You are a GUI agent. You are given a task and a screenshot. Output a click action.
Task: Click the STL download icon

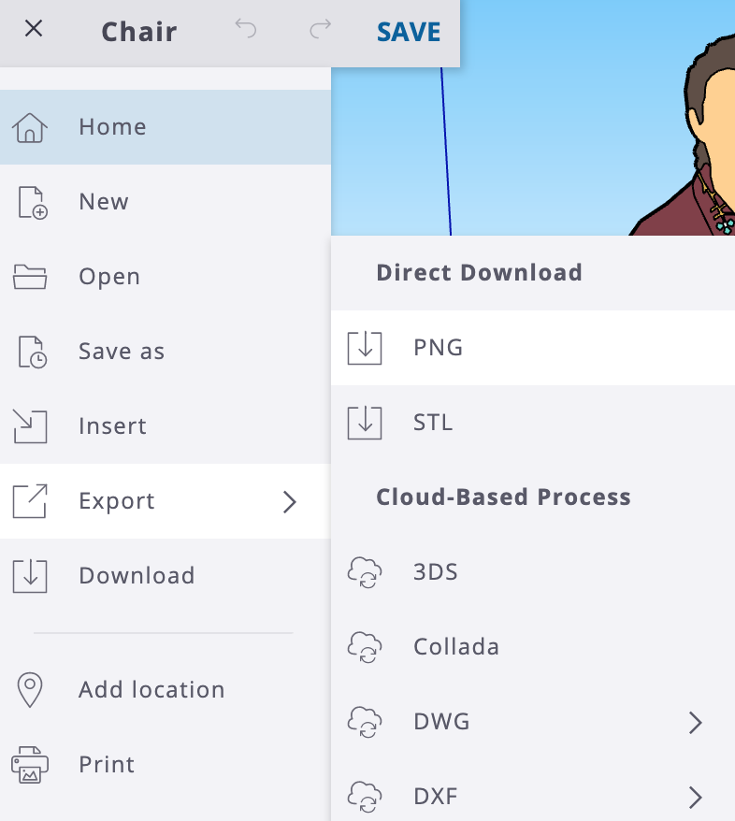tap(365, 423)
